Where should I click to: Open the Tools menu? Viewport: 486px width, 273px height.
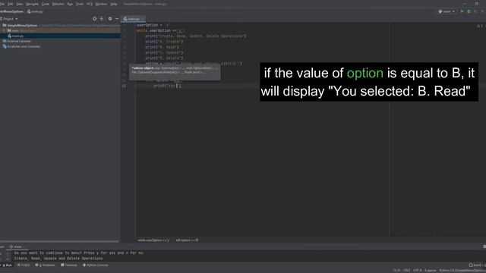click(80, 4)
